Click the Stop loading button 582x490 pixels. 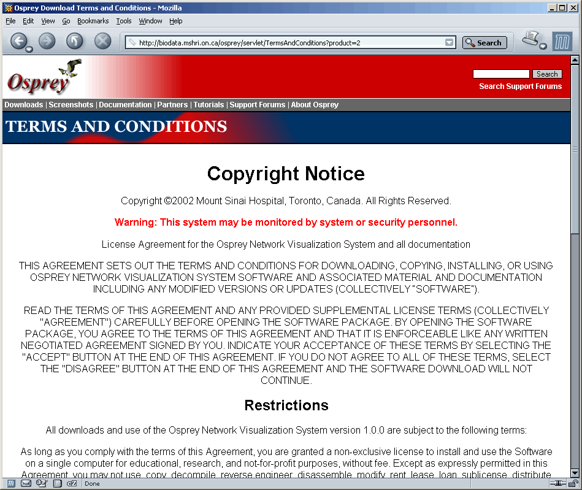(102, 41)
